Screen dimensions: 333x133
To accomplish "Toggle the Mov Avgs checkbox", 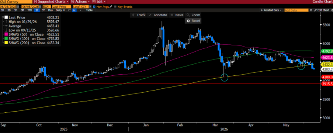I will 94,7.
